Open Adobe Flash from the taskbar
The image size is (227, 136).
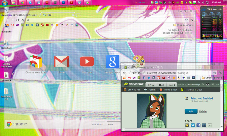pos(47,3)
